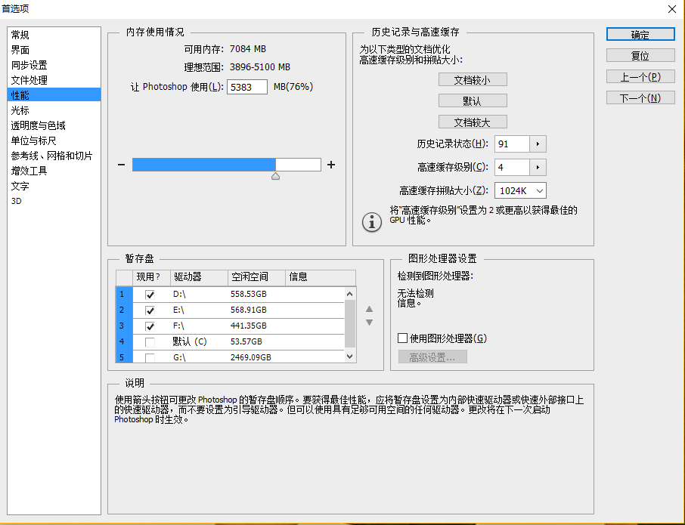685x525 pixels.
Task: Toggle the F:\ scratch disk checkbox
Action: click(x=150, y=326)
